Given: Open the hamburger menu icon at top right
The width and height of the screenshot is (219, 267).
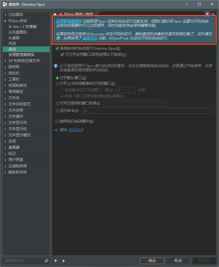Looking at the screenshot, I should (213, 14).
